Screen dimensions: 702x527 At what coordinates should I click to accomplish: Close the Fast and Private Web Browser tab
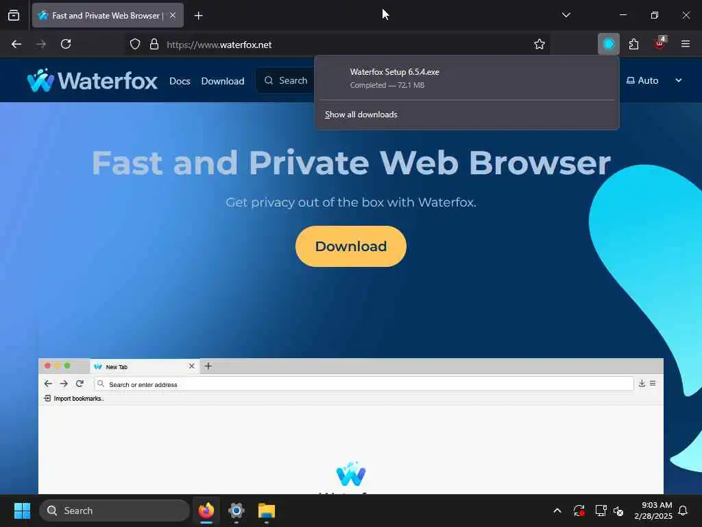point(173,15)
